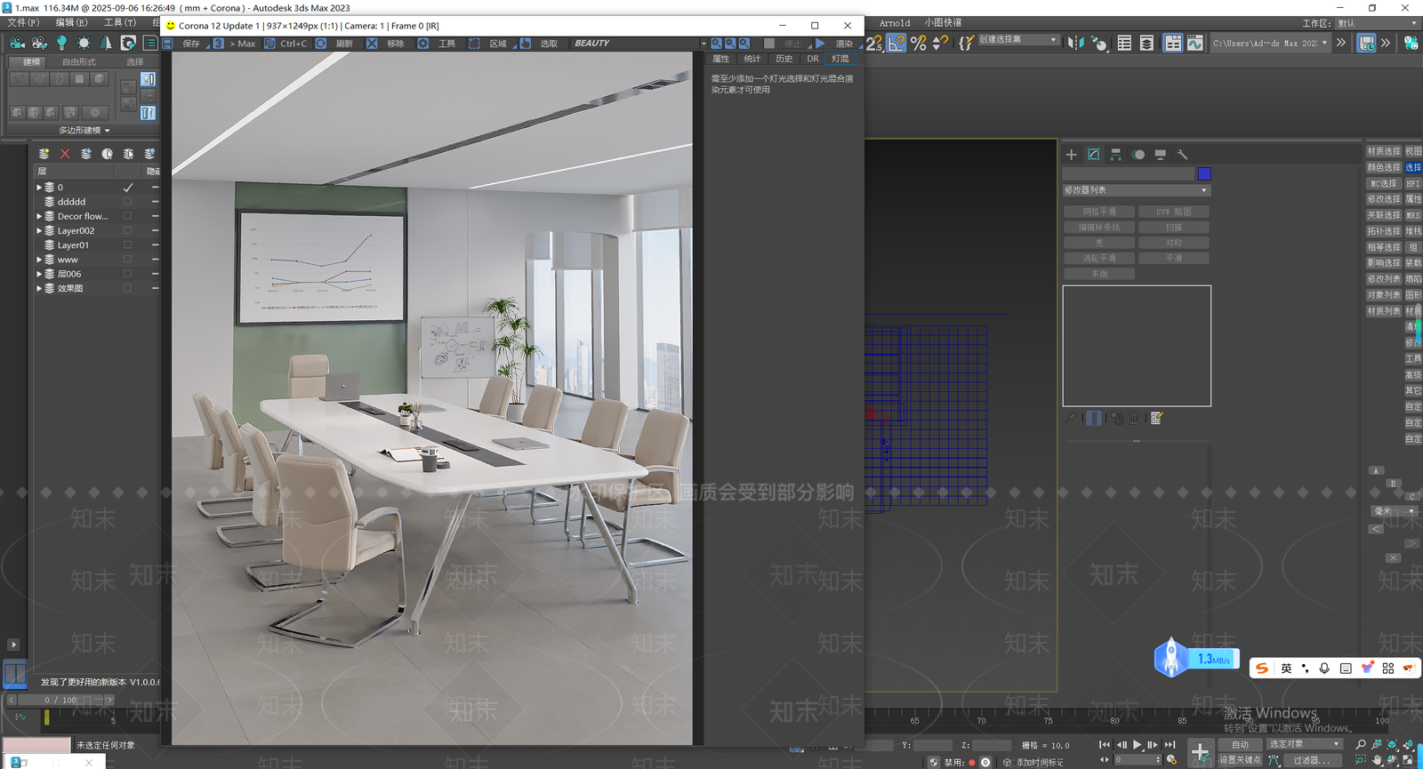Image resolution: width=1423 pixels, height=769 pixels.
Task: Click the Mirror tool icon
Action: [x=1076, y=43]
